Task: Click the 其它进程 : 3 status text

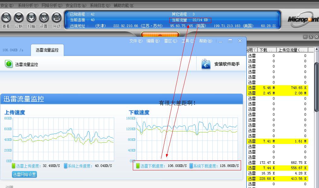Action: point(183,14)
